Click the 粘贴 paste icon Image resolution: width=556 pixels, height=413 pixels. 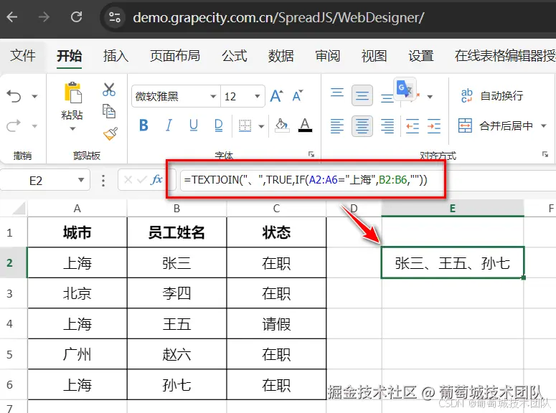coord(72,93)
